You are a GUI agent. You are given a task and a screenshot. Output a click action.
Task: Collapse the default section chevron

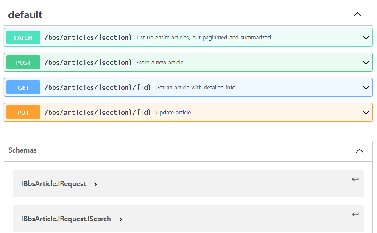point(357,14)
